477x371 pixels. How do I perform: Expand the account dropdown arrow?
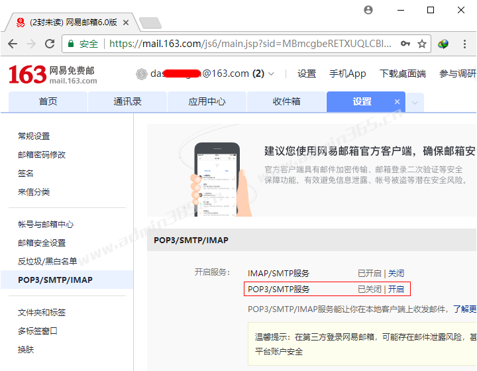[271, 74]
